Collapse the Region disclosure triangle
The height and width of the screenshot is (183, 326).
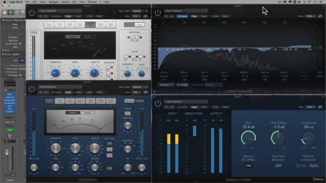click(3, 20)
